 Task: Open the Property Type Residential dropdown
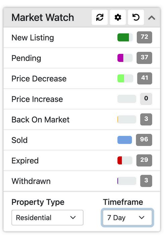(x=47, y=218)
